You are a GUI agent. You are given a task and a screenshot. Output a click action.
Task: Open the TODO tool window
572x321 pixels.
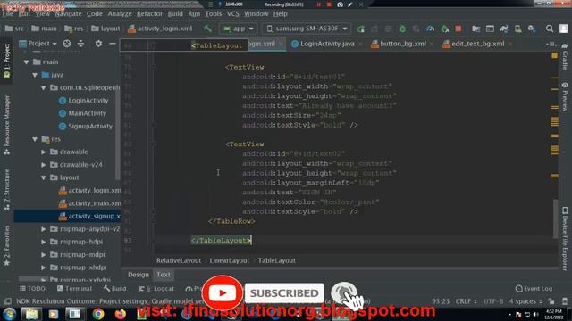tap(32, 289)
